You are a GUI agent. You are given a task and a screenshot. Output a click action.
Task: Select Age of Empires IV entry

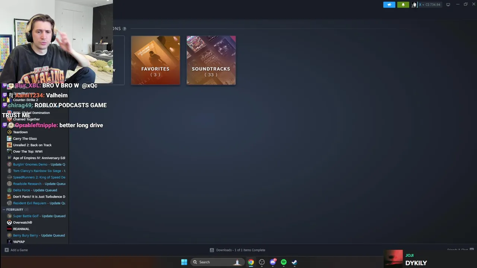39,158
